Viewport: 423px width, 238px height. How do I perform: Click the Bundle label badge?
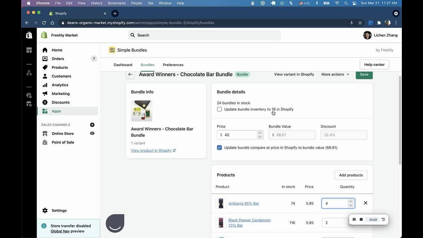point(242,74)
